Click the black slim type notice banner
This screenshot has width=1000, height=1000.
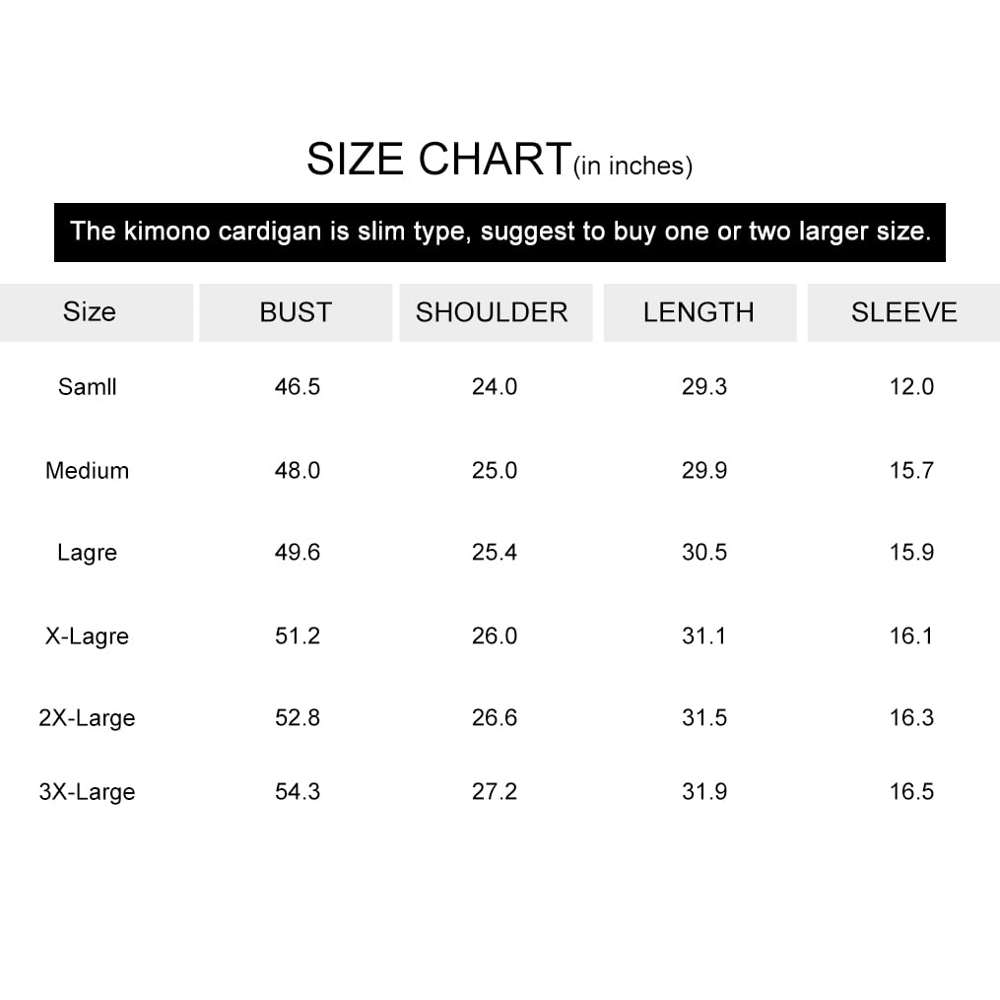click(x=500, y=233)
